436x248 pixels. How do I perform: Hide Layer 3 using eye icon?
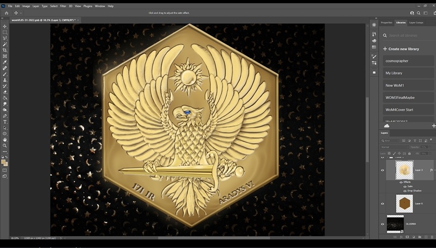coord(383,170)
